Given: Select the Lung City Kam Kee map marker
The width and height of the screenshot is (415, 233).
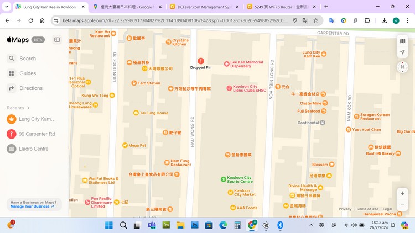Looking at the screenshot, I should point(324,54).
